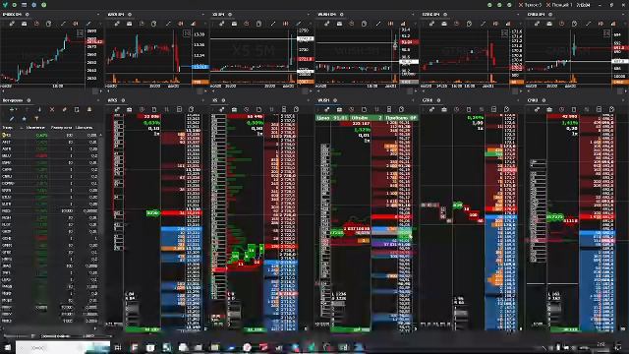The width and height of the screenshot is (629, 354).
Task: Open settings gear of X5 5M chart panel
Action: 230,15
